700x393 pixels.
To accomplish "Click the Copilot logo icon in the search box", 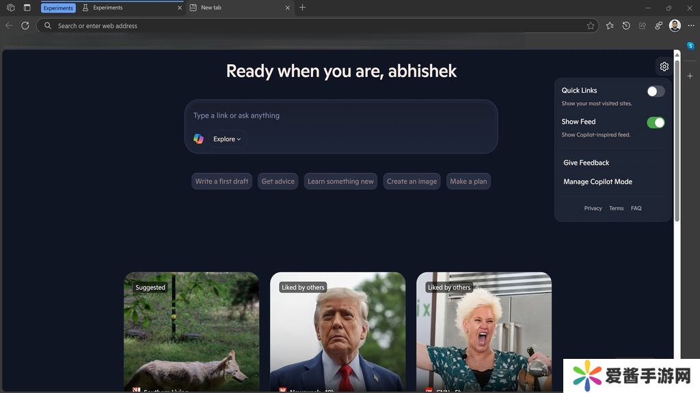I will (198, 139).
